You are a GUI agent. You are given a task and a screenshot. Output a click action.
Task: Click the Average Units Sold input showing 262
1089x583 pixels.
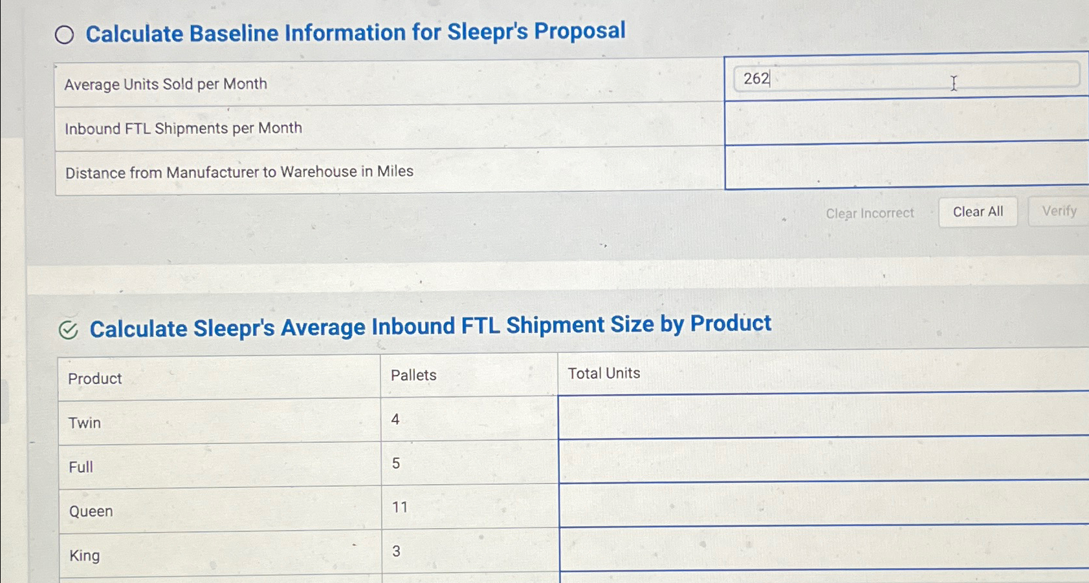pos(906,79)
